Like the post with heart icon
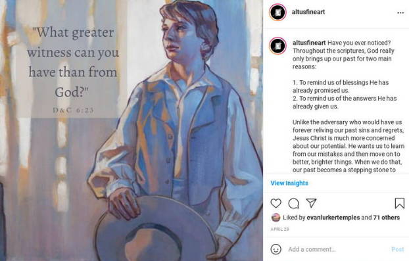The width and height of the screenshot is (409, 261). point(276,203)
